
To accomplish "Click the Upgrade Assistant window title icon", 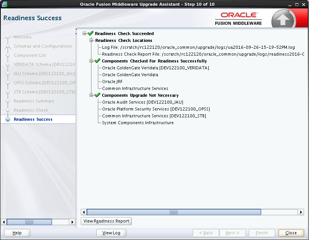I will 4,4.
